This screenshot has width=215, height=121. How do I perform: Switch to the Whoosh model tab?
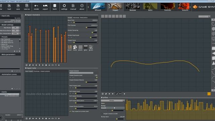coord(98,7)
